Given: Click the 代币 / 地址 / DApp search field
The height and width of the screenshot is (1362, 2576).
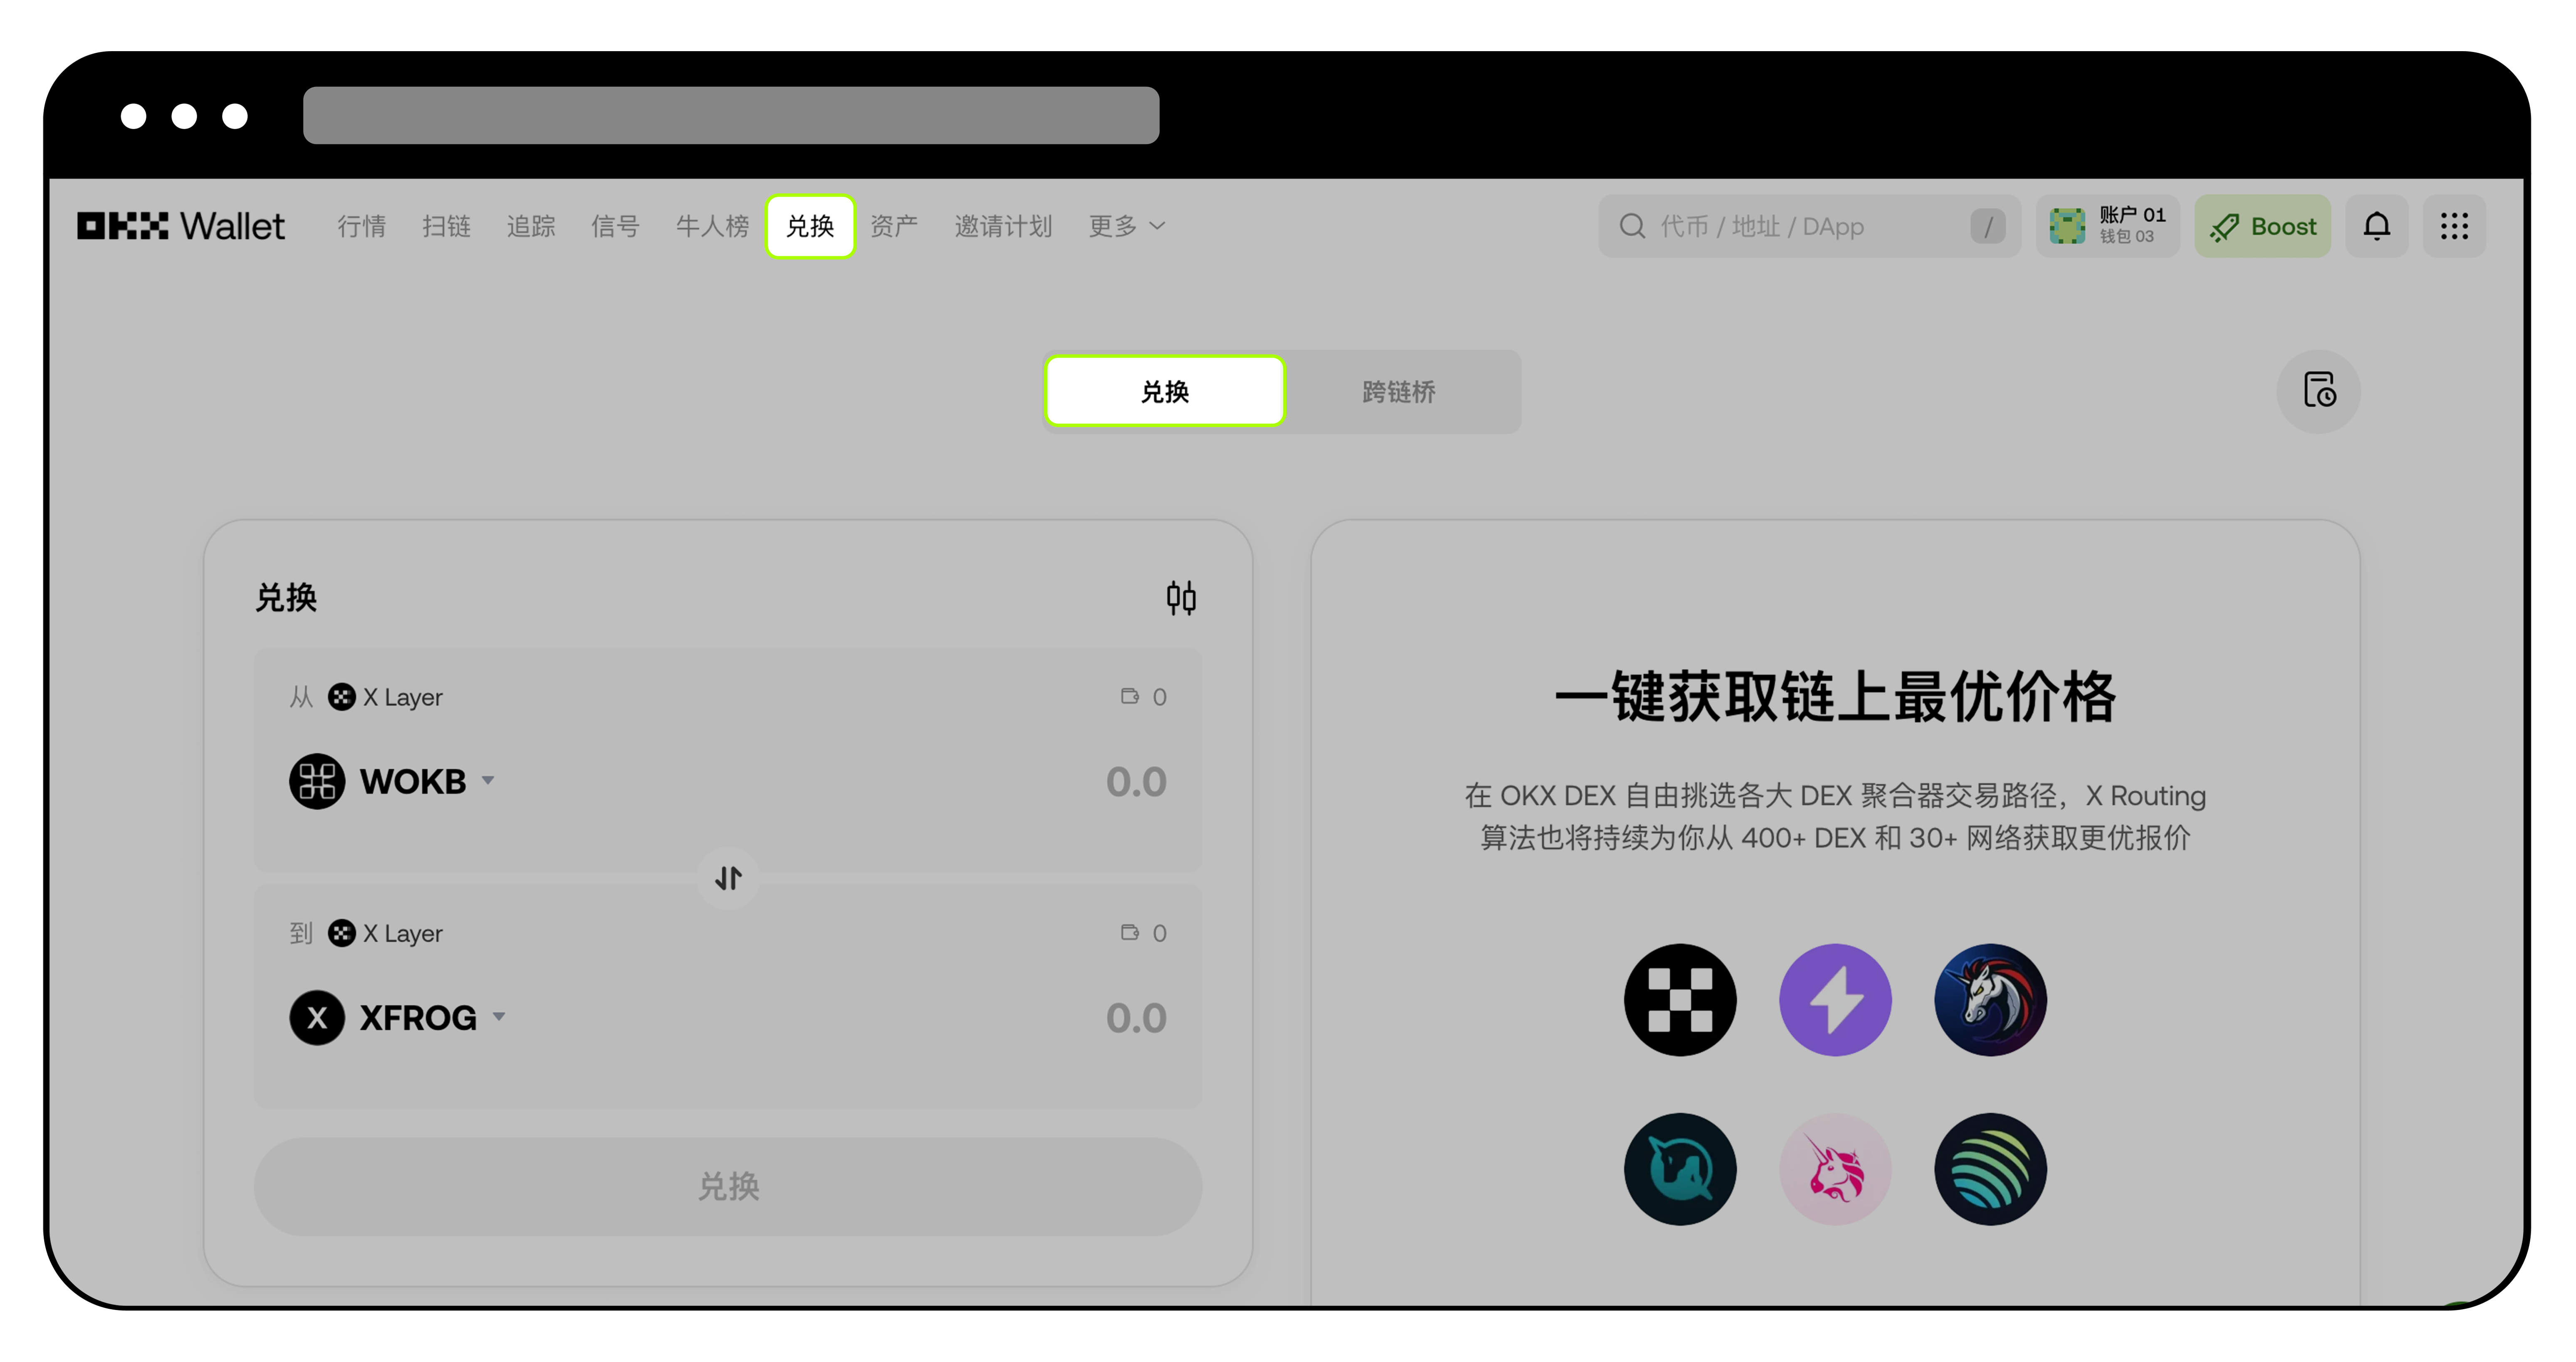Looking at the screenshot, I should click(x=1808, y=226).
